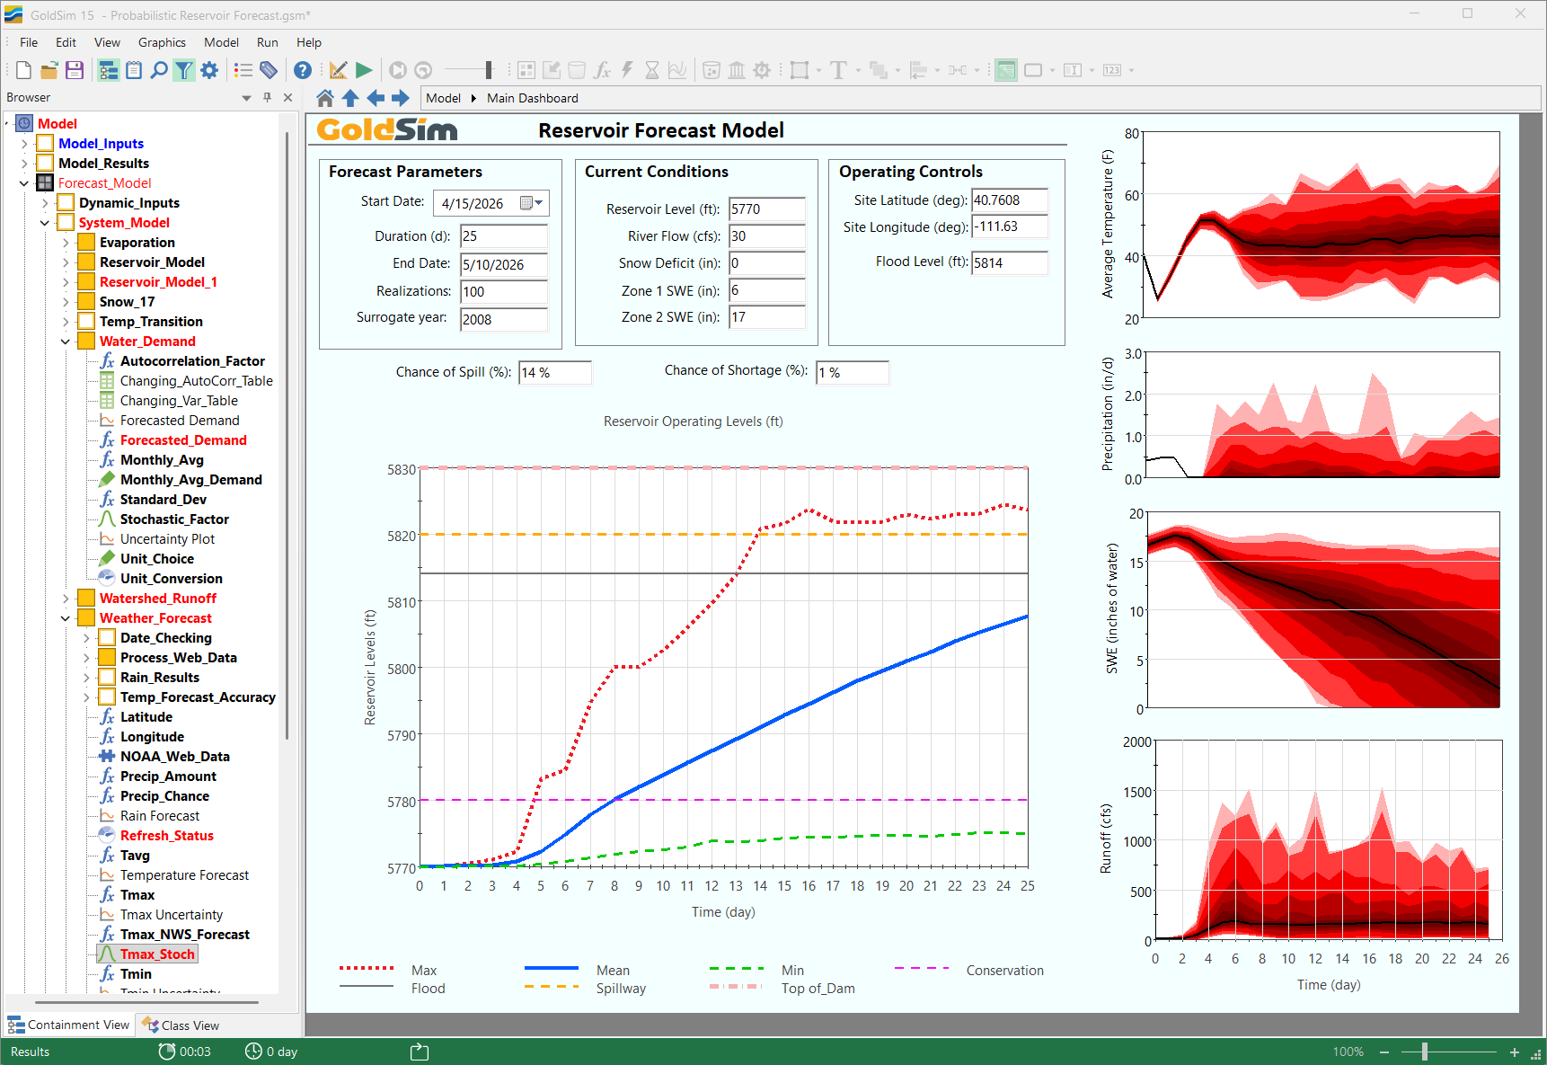Click the bulleted list options icon
The image size is (1547, 1065).
243,70
